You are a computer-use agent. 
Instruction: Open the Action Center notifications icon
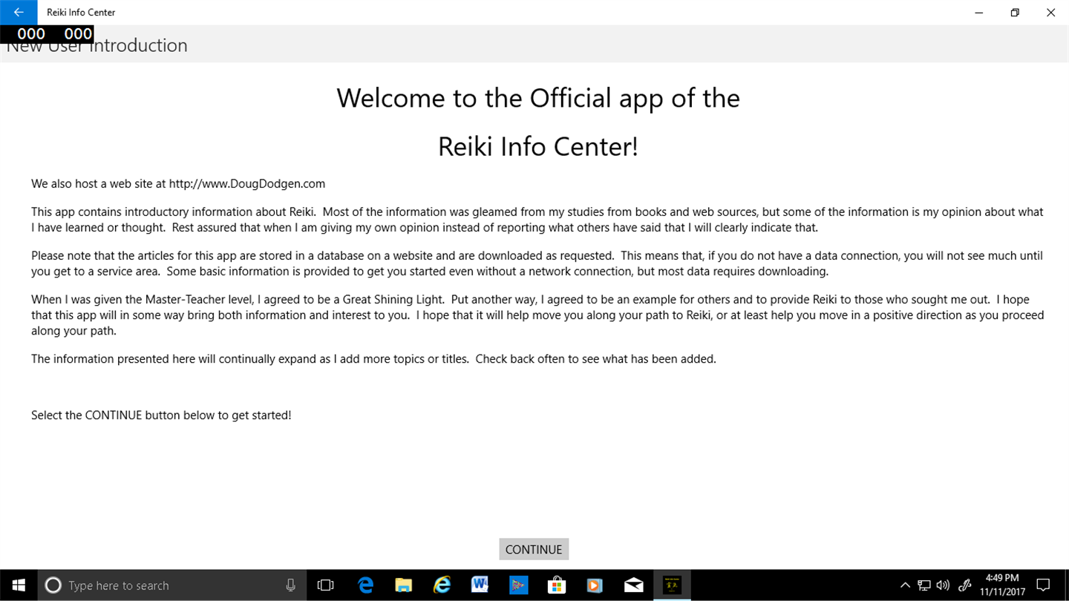tap(1043, 585)
